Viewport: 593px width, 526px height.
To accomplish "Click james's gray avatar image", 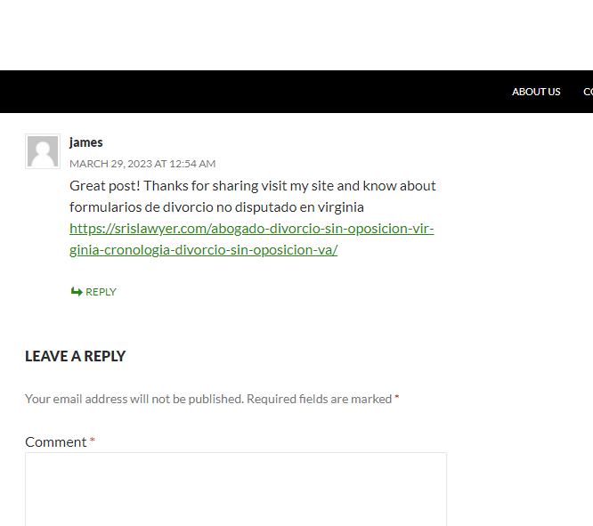I will pyautogui.click(x=43, y=151).
